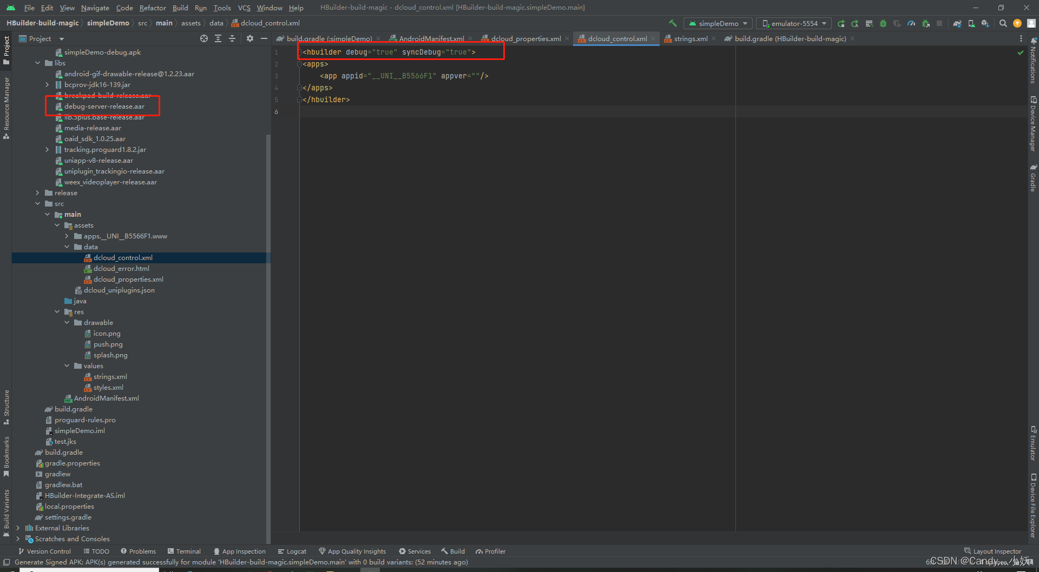Open editor tabs more options menu

coord(1021,38)
